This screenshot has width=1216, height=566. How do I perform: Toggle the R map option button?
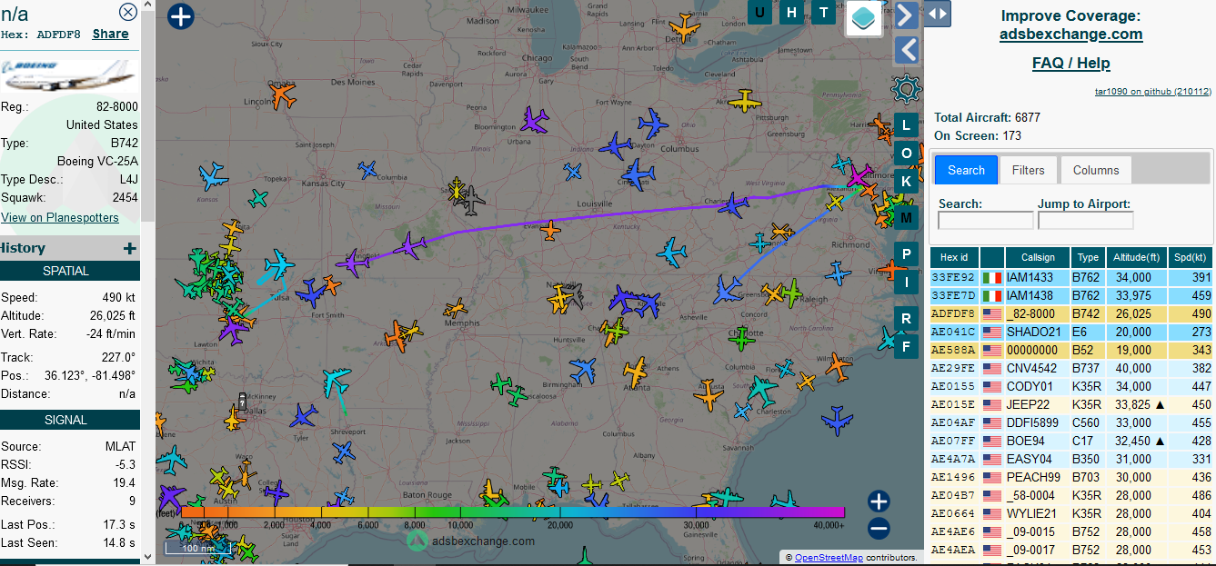click(906, 318)
